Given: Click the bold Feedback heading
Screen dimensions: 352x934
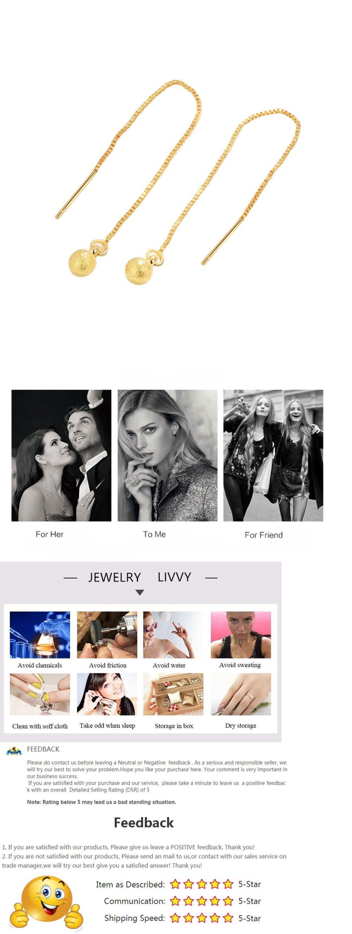Looking at the screenshot, I should point(144,823).
